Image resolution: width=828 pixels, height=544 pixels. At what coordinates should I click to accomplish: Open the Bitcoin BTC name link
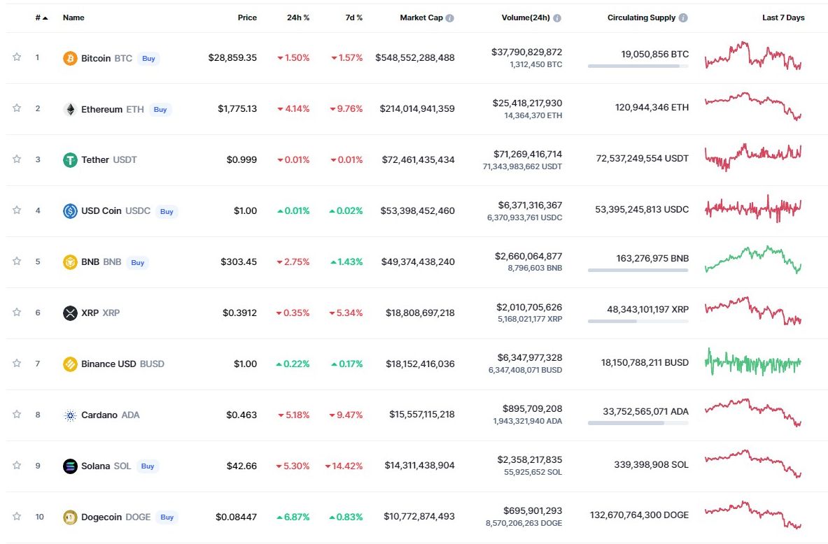106,58
